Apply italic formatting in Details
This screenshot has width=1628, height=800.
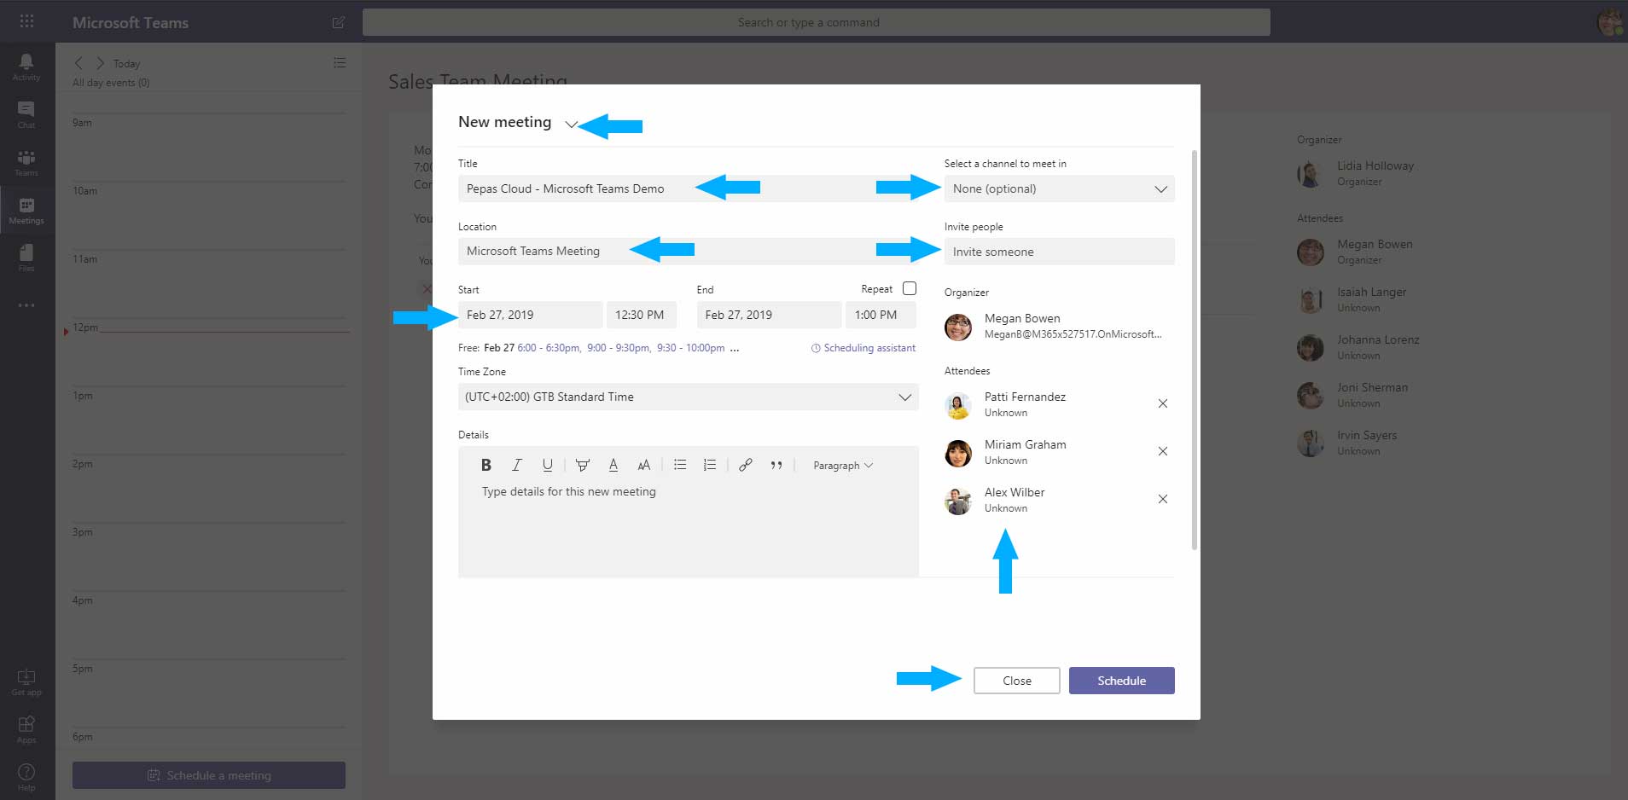click(516, 465)
